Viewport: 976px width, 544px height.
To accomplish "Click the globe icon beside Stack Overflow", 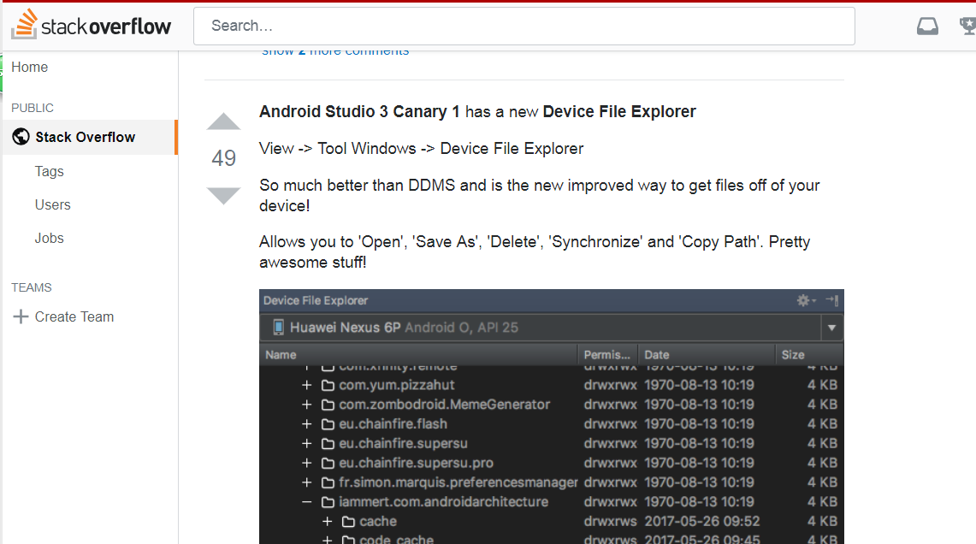I will pos(21,137).
